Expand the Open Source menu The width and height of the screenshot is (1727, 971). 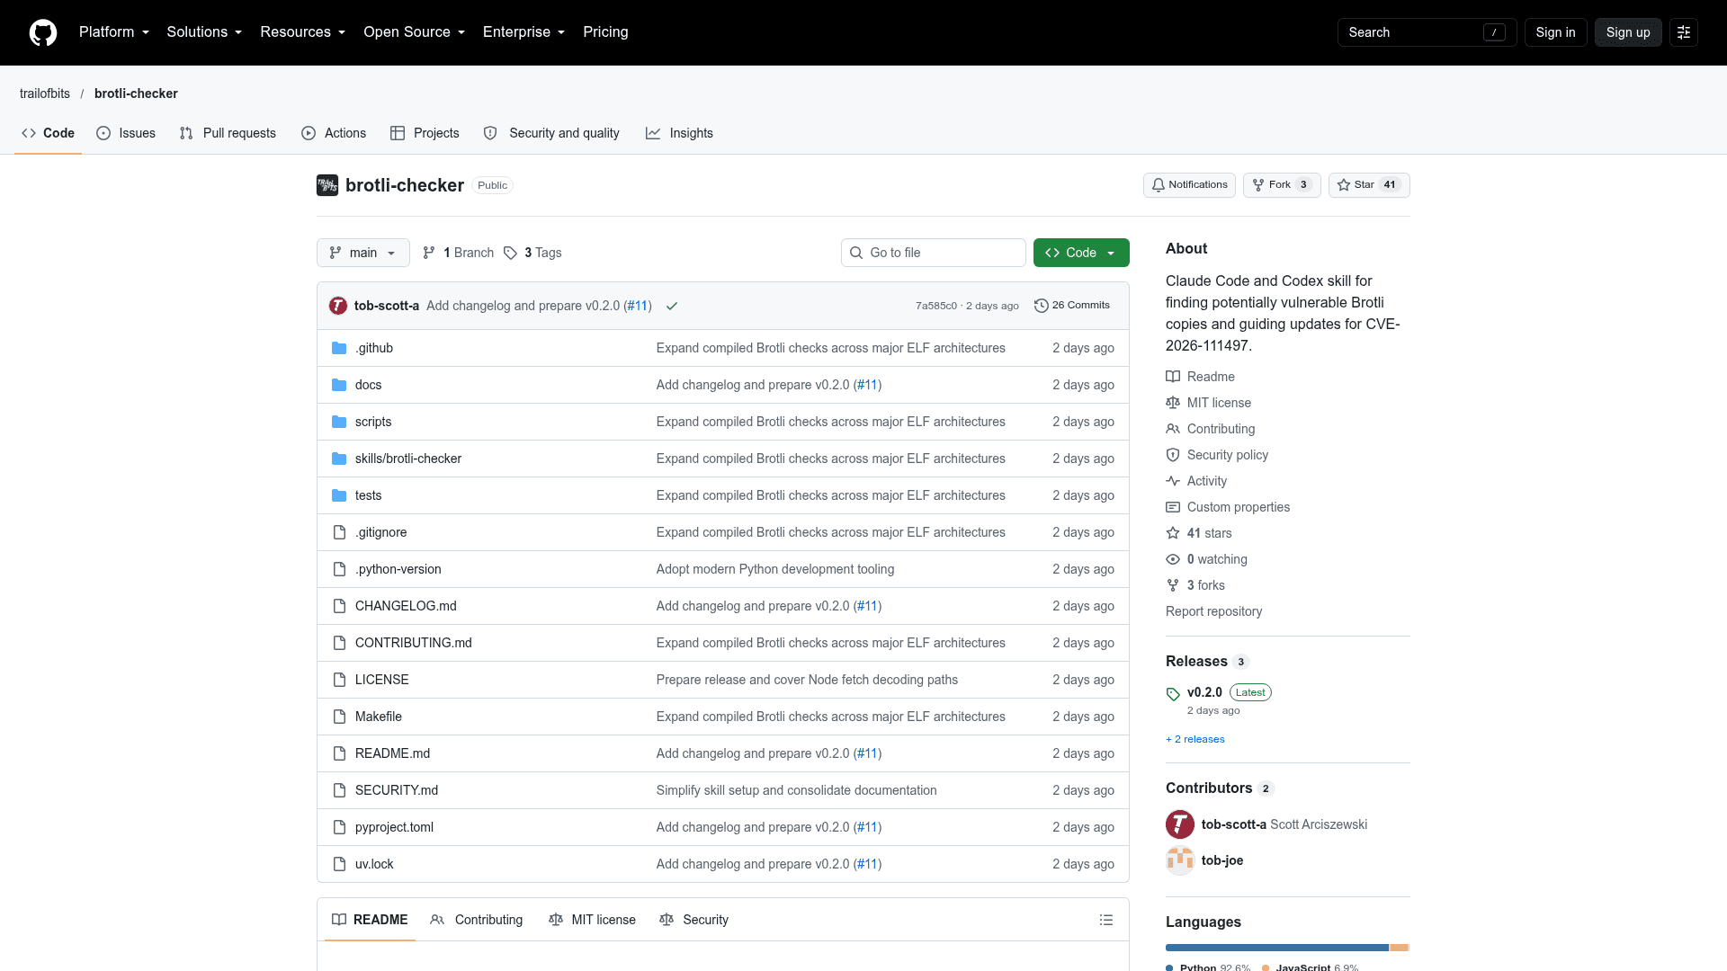[x=415, y=32]
